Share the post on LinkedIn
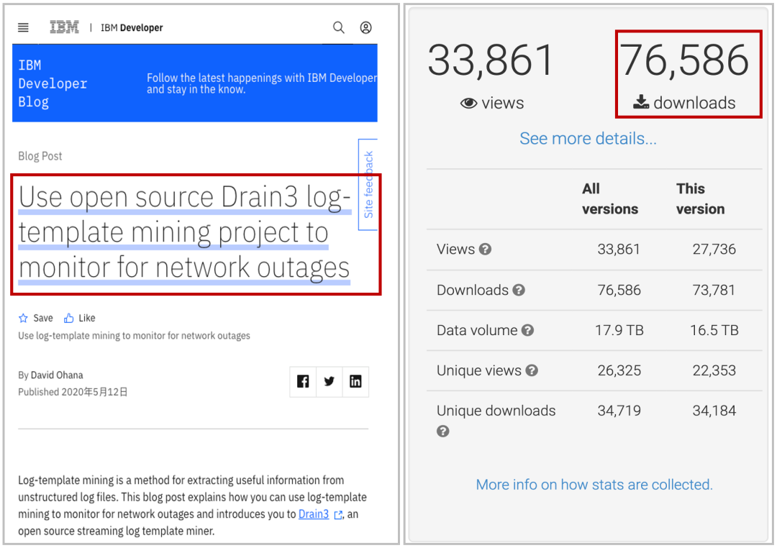This screenshot has width=777, height=548. (355, 382)
